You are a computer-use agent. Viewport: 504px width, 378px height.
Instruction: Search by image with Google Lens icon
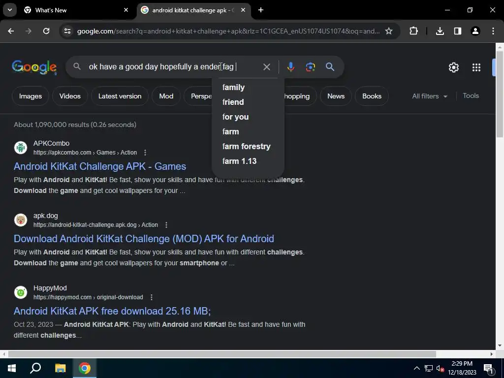310,67
